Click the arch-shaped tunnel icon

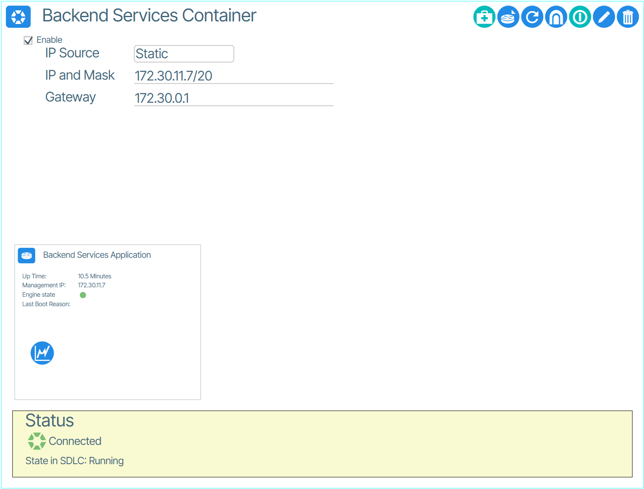pos(556,17)
